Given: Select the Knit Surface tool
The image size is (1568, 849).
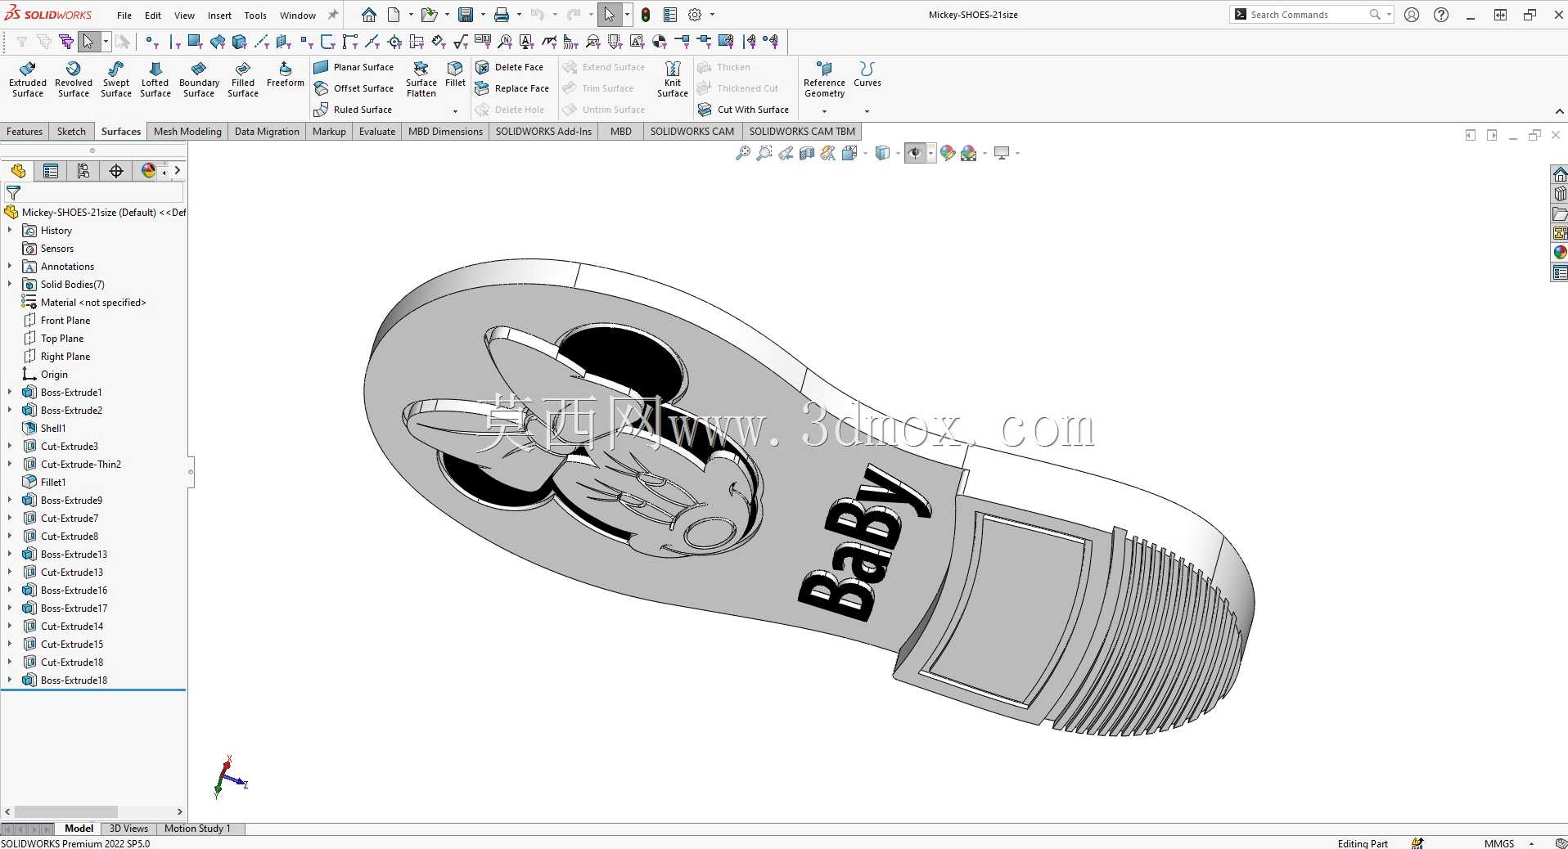Looking at the screenshot, I should pos(673,79).
